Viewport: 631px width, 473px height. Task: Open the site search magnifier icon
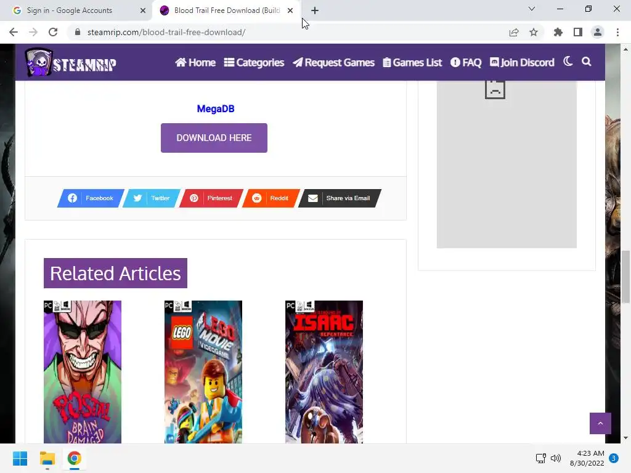(587, 62)
